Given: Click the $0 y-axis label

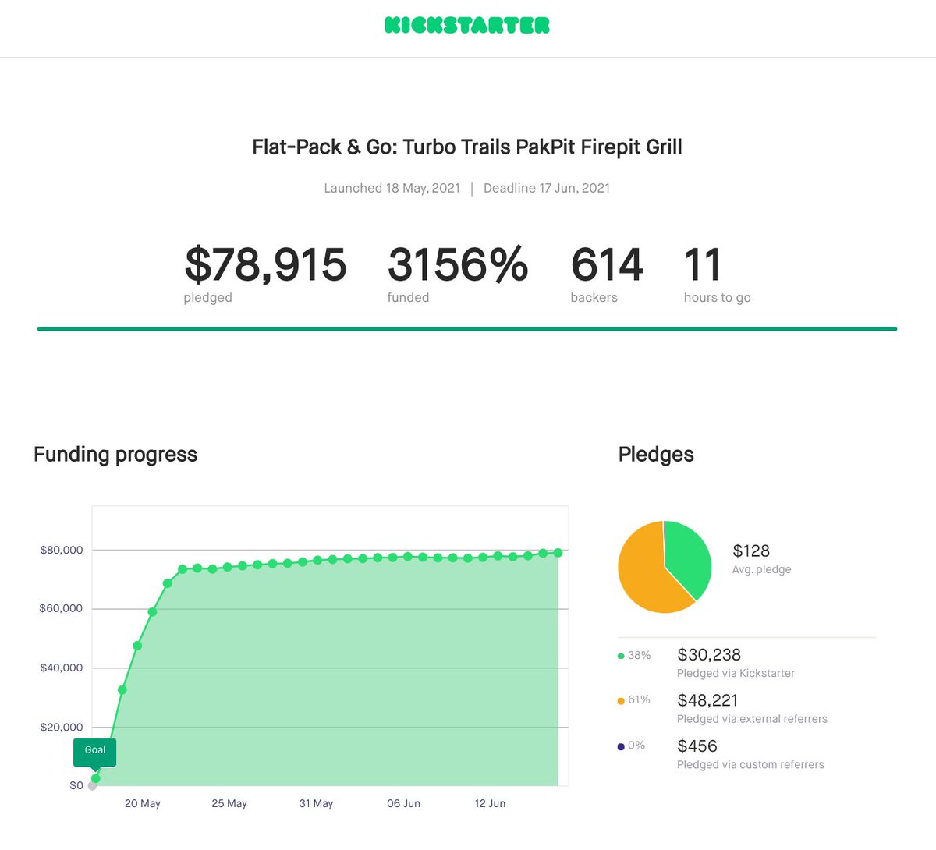Looking at the screenshot, I should click(76, 785).
